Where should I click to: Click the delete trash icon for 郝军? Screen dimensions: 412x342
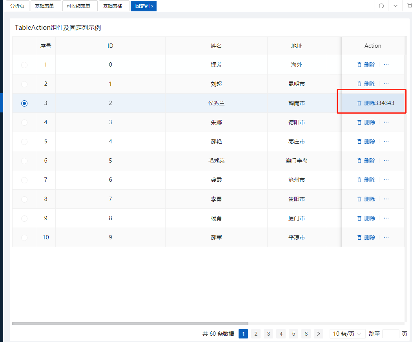click(359, 237)
